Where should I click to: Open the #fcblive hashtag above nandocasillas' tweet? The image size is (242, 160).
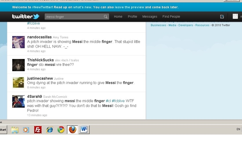pyautogui.click(x=34, y=23)
